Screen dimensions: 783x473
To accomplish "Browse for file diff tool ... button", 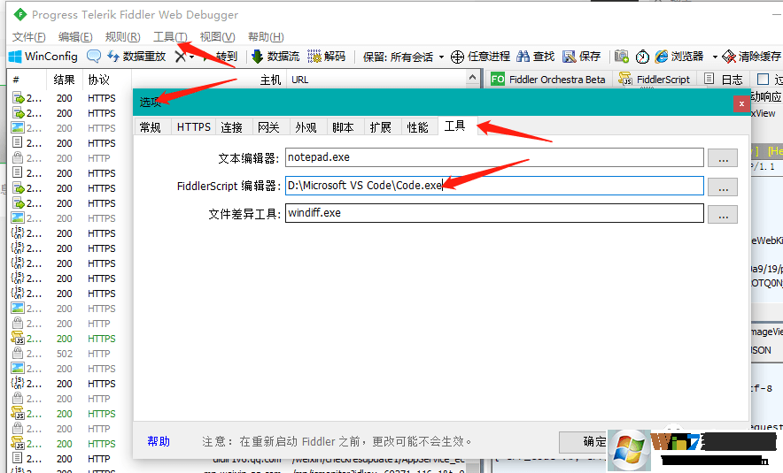I will click(x=723, y=215).
